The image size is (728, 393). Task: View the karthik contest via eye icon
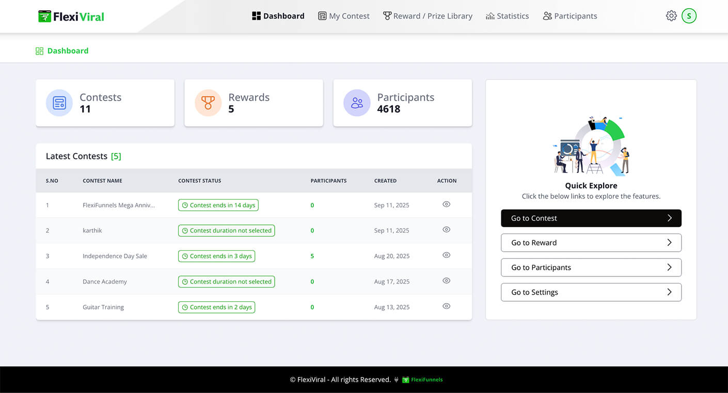446,230
